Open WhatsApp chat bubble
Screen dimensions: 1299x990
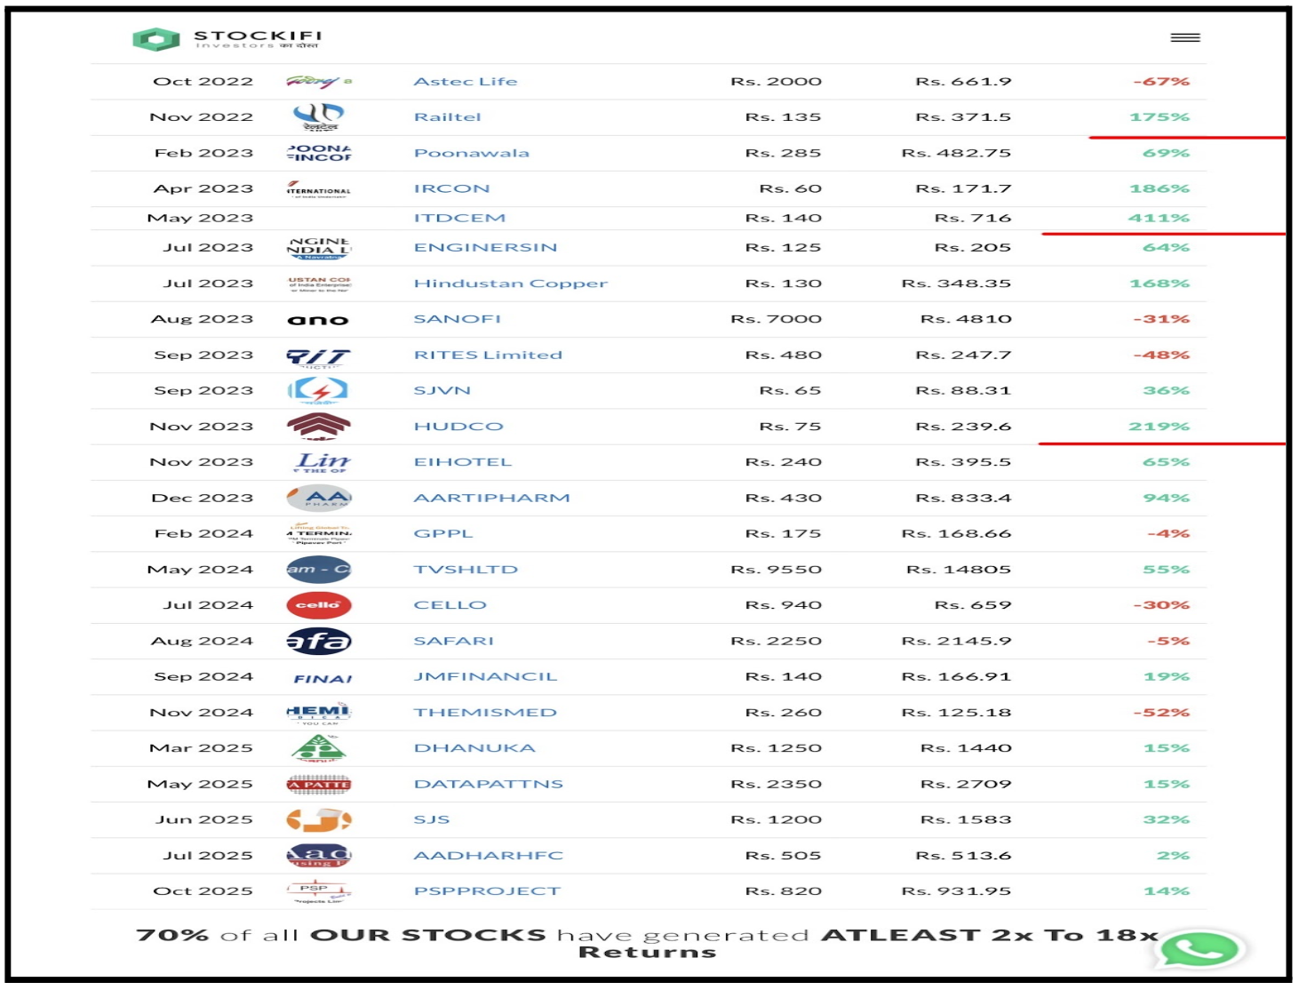(x=1200, y=950)
